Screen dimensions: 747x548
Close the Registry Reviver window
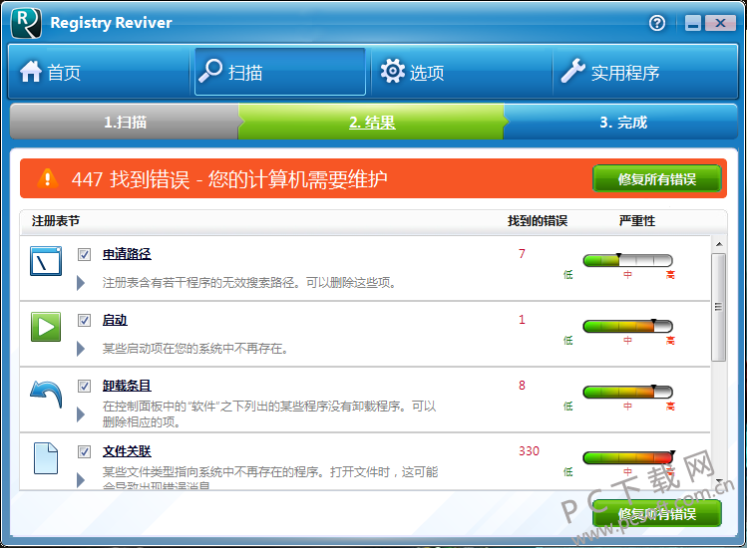click(720, 23)
